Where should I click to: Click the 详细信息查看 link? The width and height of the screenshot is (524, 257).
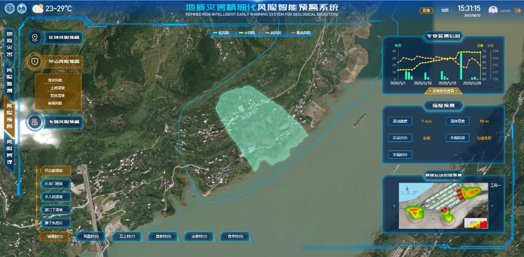[443, 91]
